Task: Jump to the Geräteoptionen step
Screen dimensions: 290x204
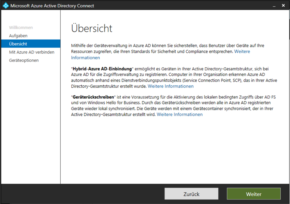Action: [x=24, y=60]
